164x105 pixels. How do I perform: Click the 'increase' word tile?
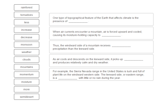(27, 30)
